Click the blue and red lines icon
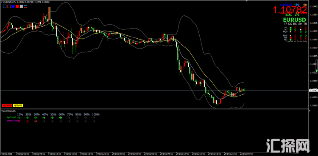Viewport: 318px width, 156px height. click(x=25, y=6)
